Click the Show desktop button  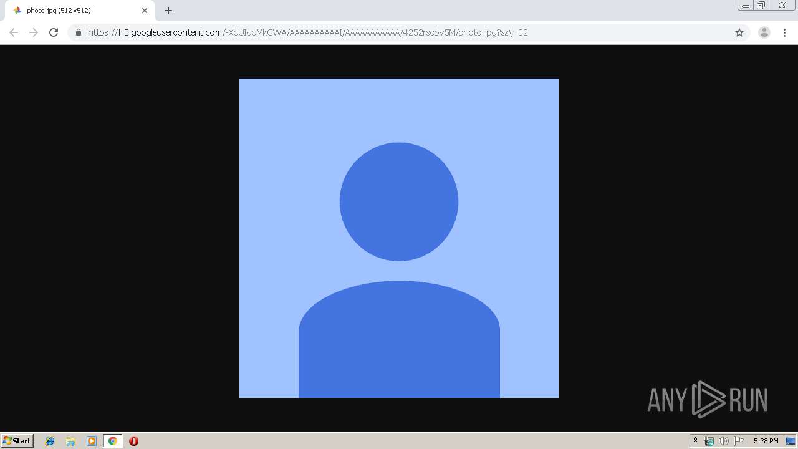(x=791, y=441)
